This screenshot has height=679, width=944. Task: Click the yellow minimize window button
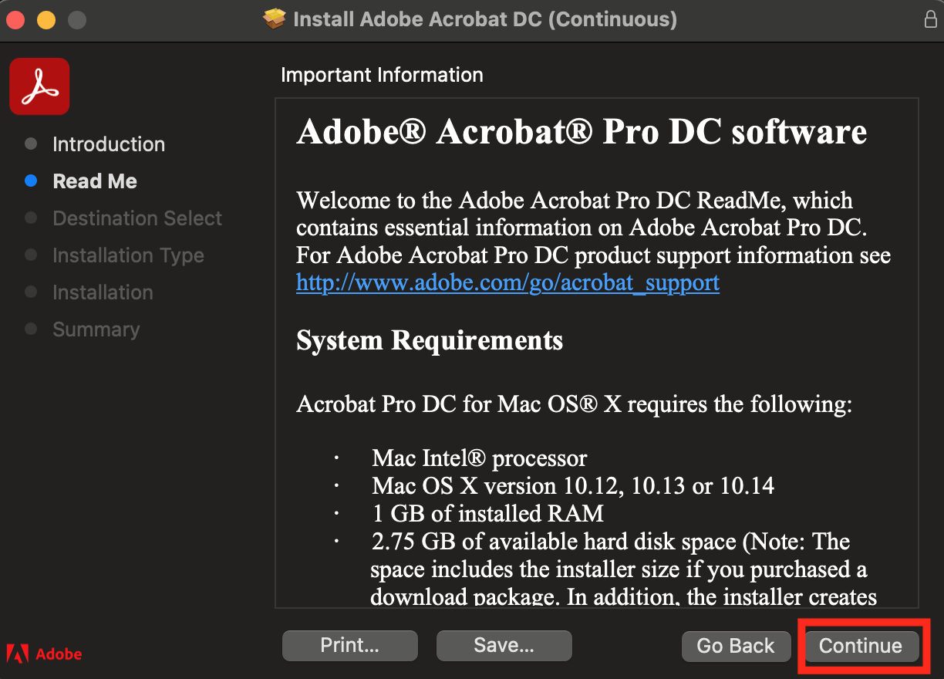tap(46, 20)
